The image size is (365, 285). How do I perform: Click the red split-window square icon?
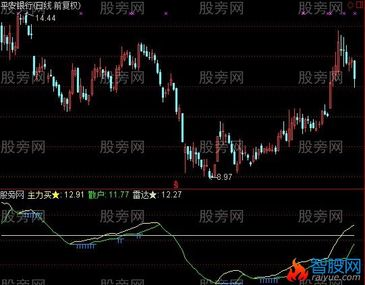pos(360,5)
